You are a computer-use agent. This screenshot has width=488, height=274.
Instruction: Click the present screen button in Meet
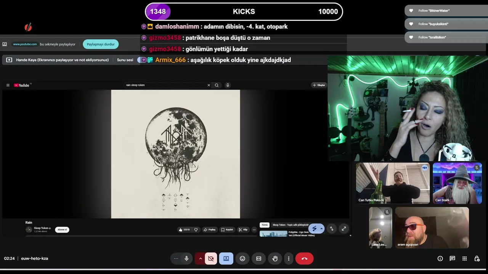tap(226, 258)
